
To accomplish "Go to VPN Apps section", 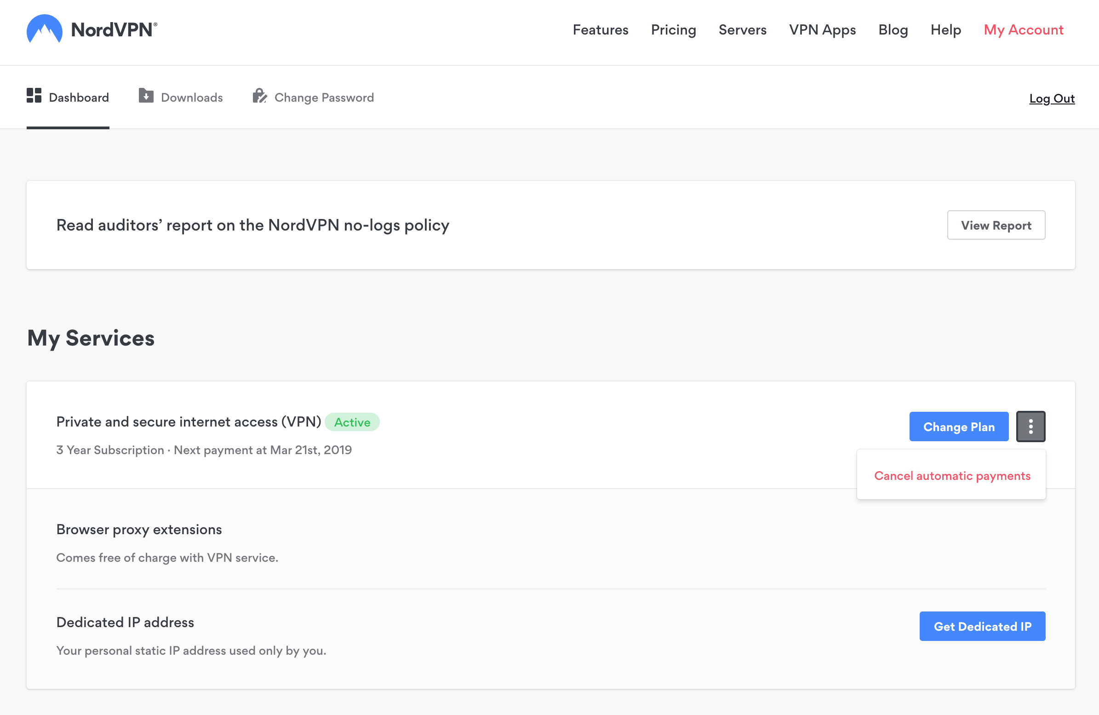I will [x=822, y=29].
